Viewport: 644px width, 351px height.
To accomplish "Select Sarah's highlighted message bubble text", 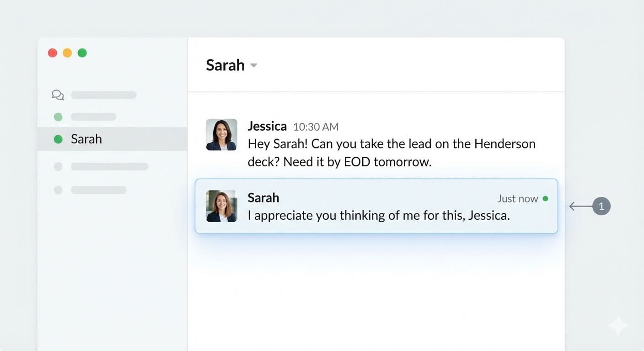I will (378, 216).
